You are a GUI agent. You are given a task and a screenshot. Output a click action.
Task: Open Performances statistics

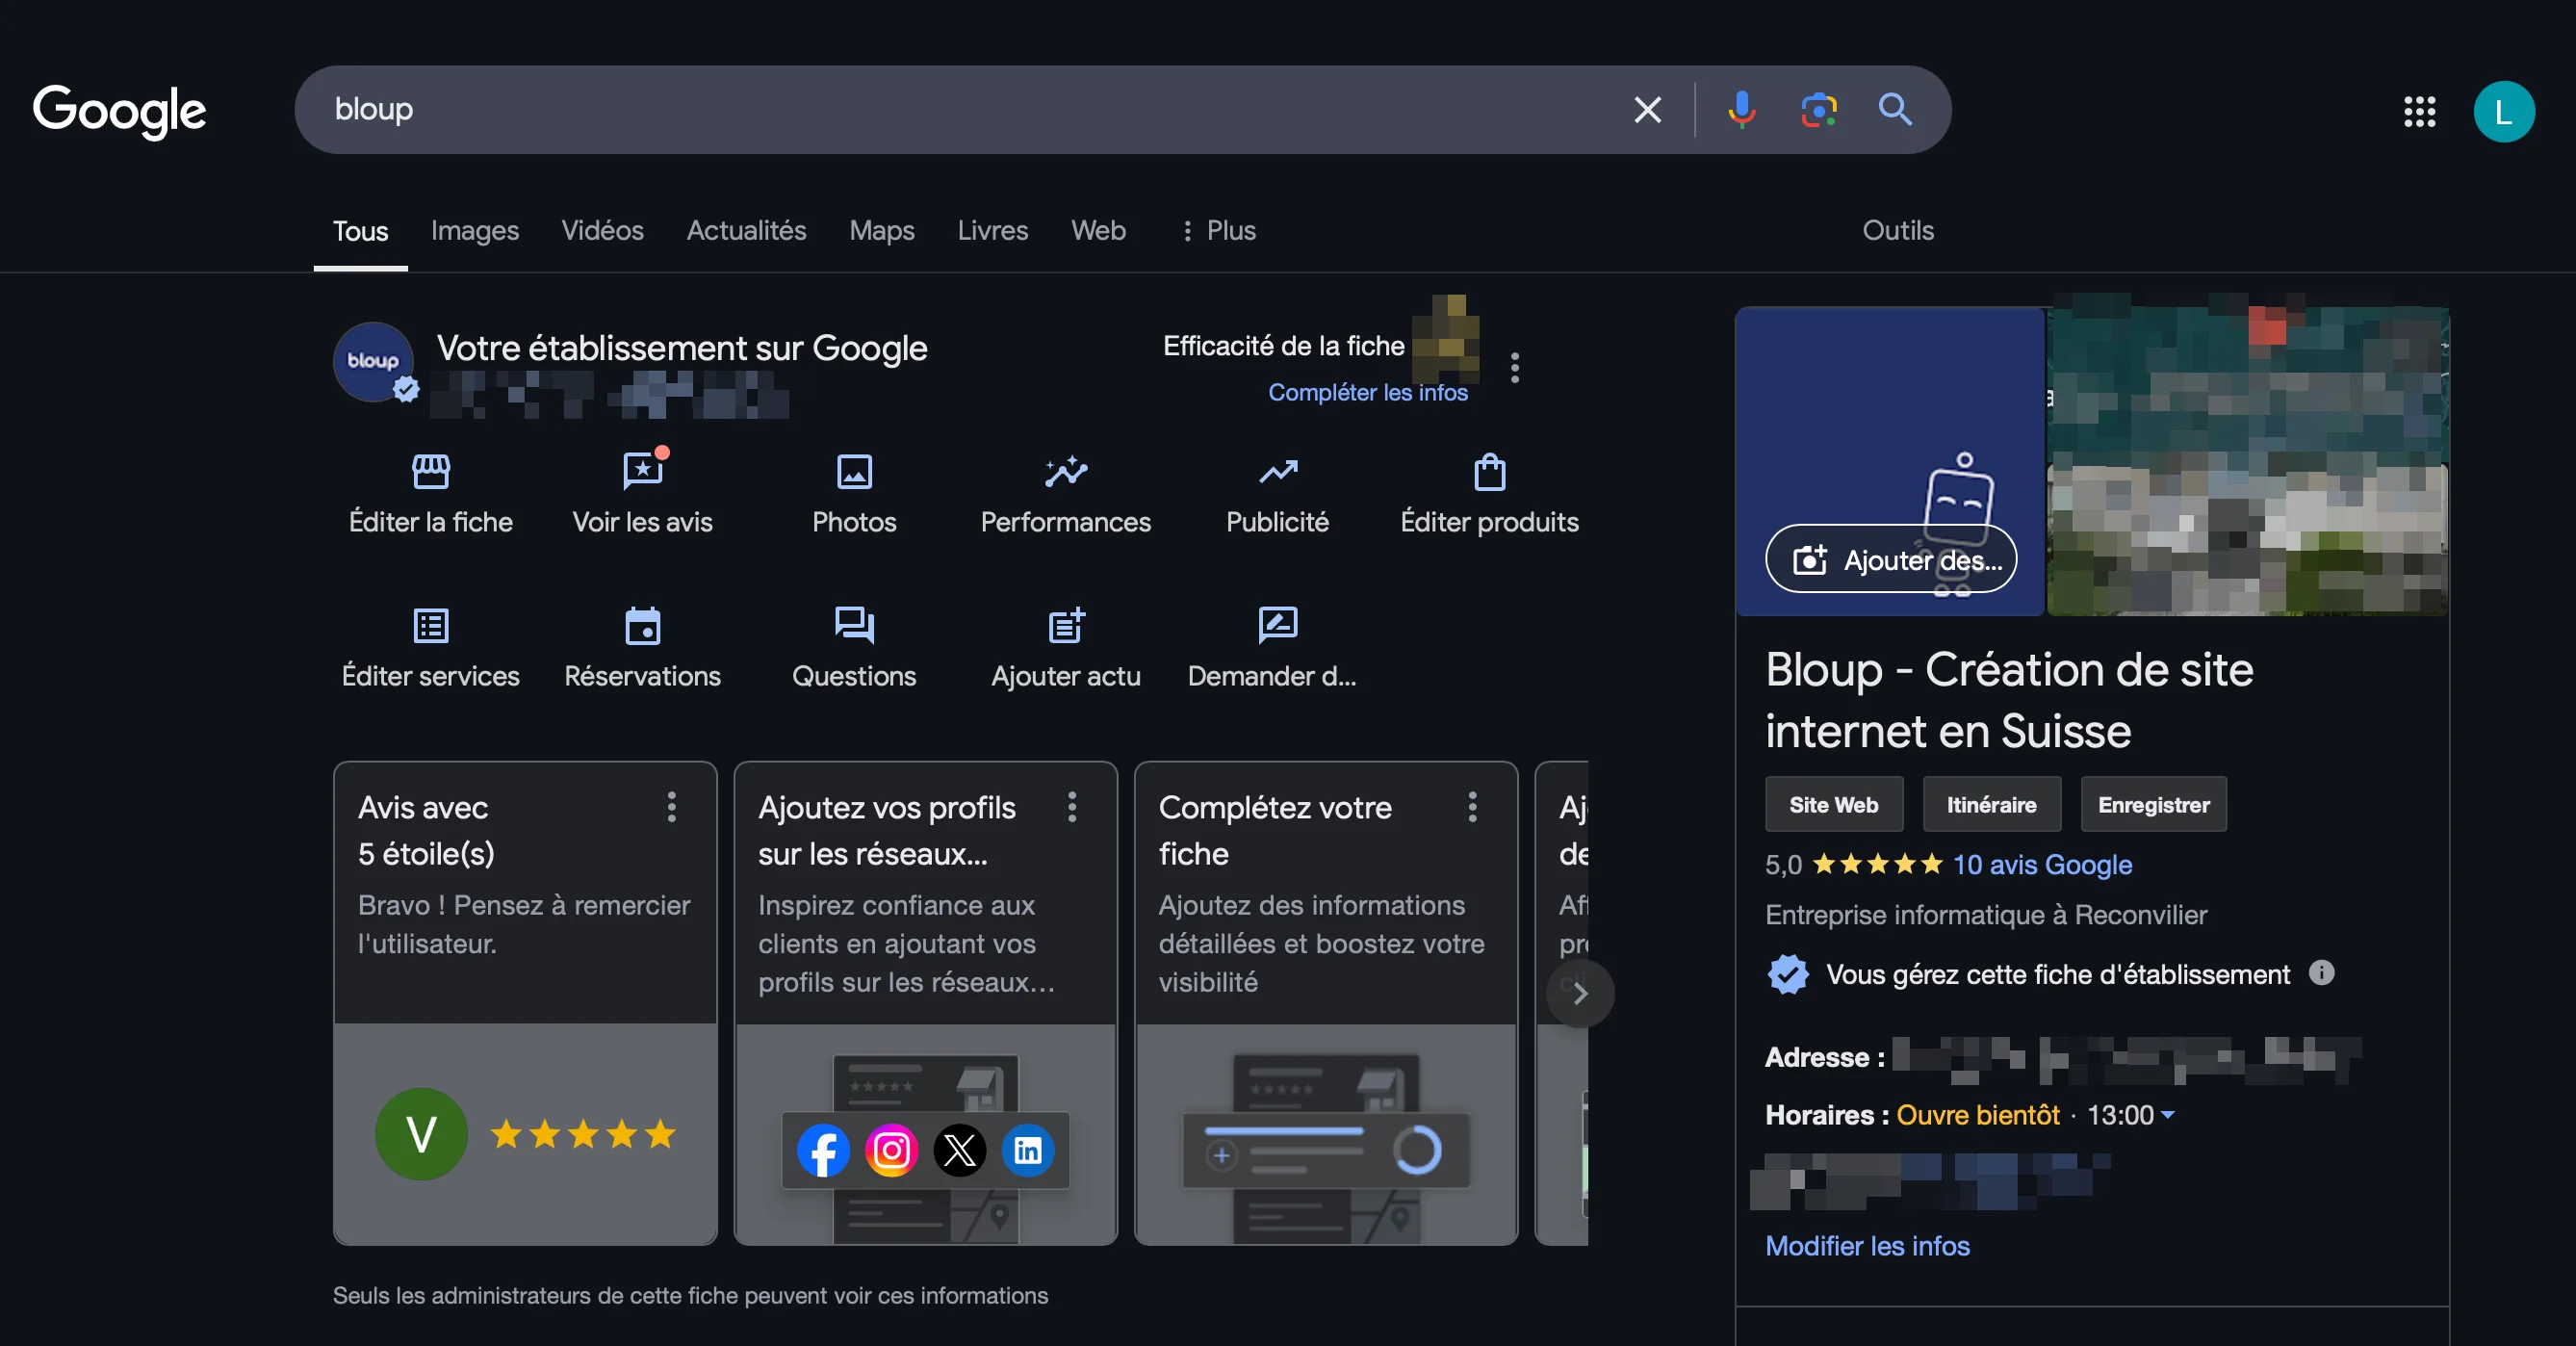click(1065, 493)
